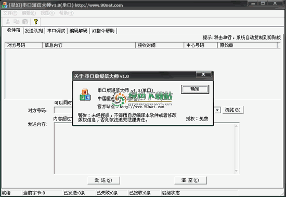Open the AT指令帮助 tab
Image resolution: width=286 pixels, height=197 pixels.
tap(103, 31)
